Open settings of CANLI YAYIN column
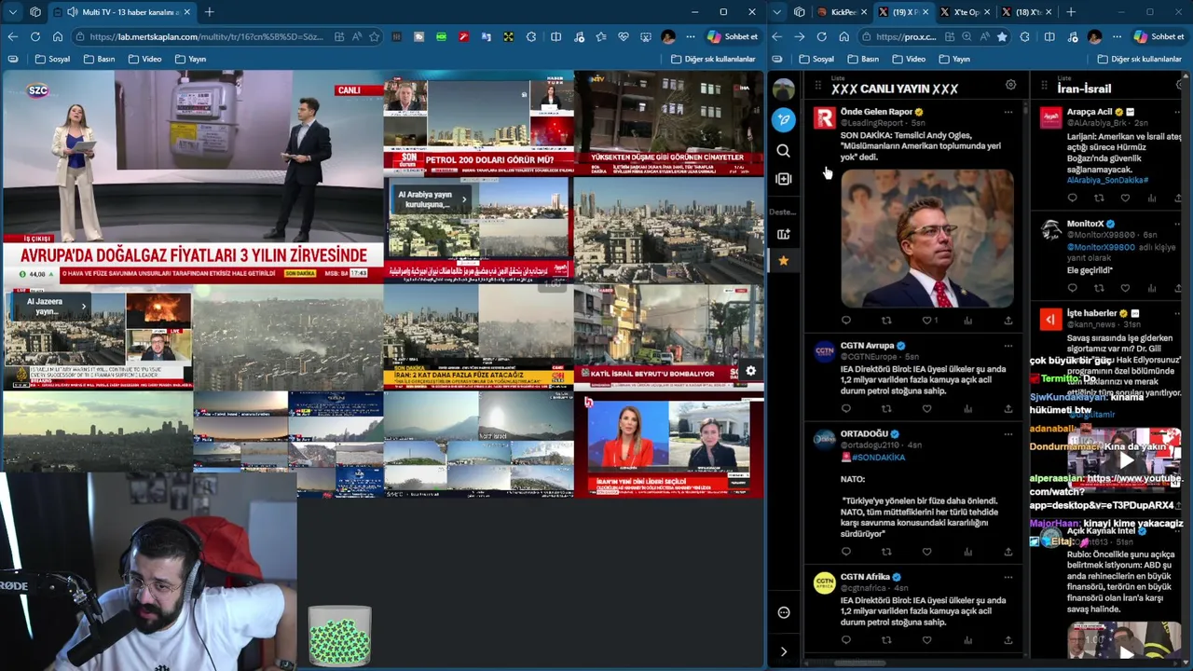 click(x=1010, y=85)
